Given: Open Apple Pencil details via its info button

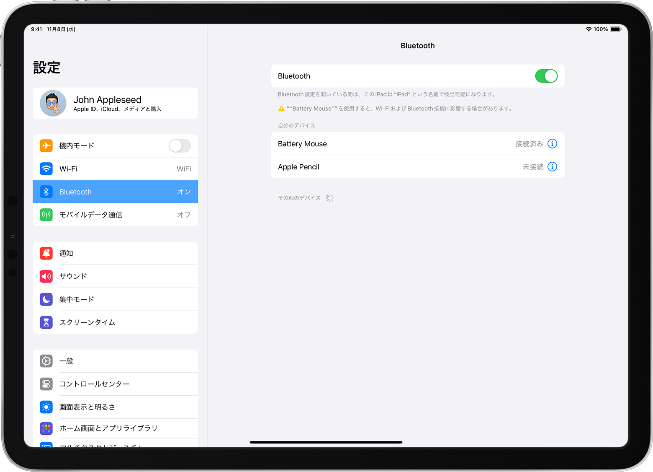Looking at the screenshot, I should (553, 166).
